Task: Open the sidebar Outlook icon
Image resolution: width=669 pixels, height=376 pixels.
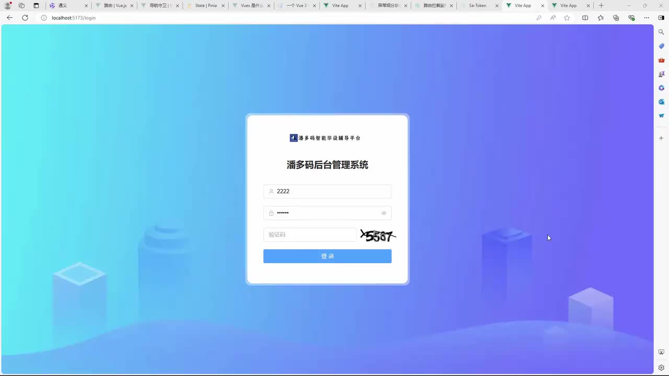Action: pyautogui.click(x=661, y=102)
